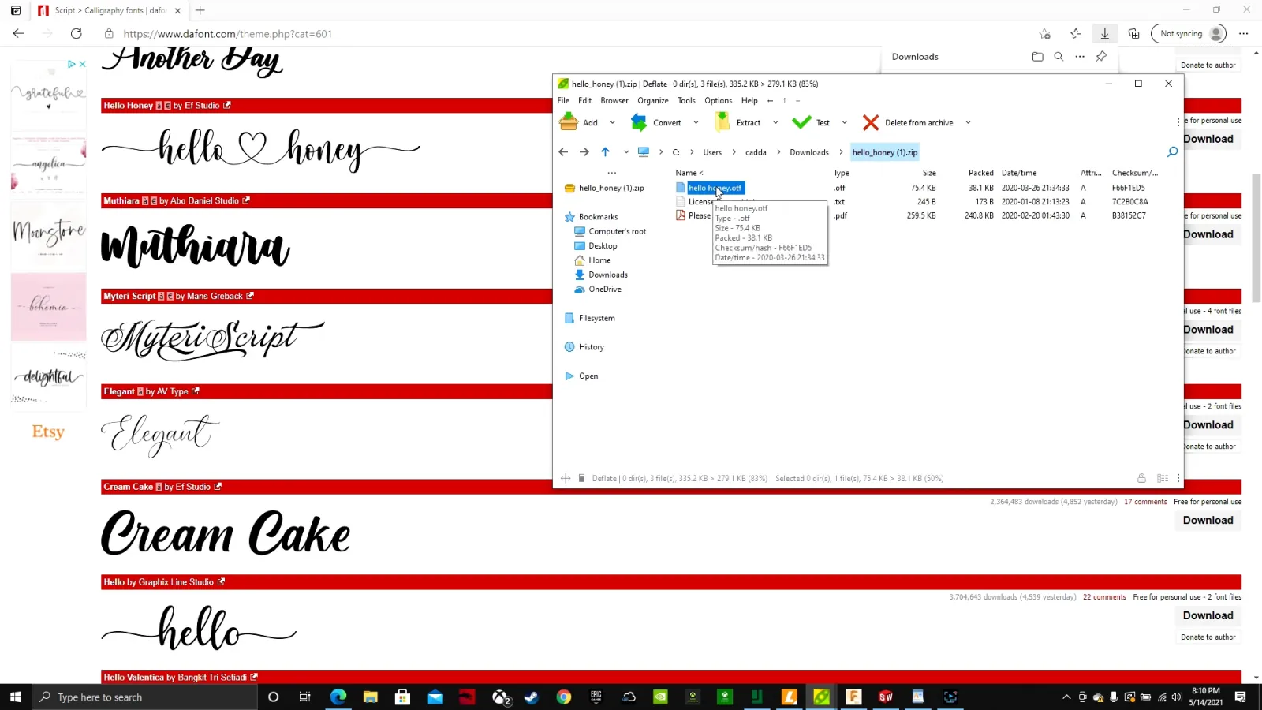Image resolution: width=1262 pixels, height=710 pixels.
Task: Expand the Convert dropdown arrow
Action: click(696, 123)
